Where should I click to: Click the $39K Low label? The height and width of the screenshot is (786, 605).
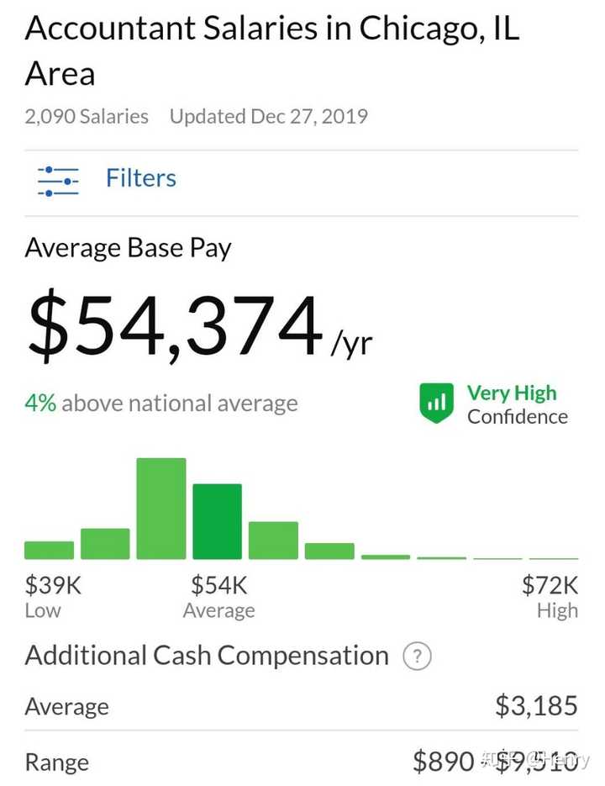click(x=53, y=597)
